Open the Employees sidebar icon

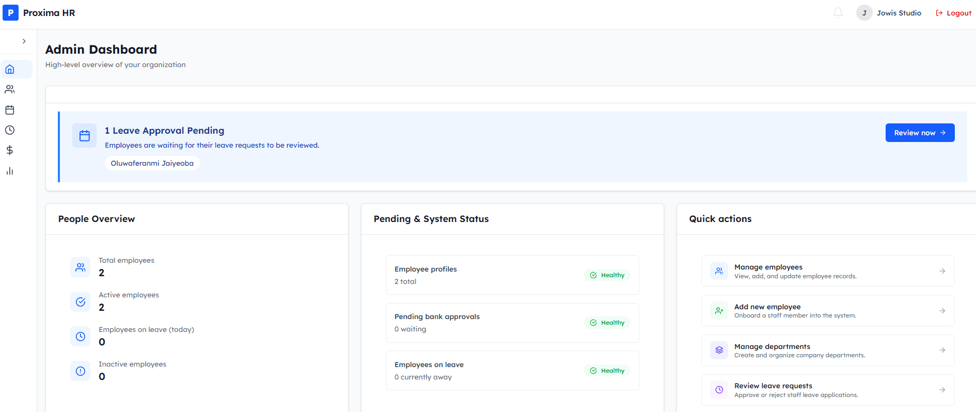point(10,89)
